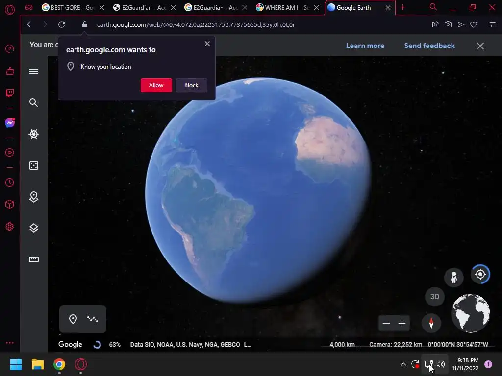Take a snapshot with camera icon
The width and height of the screenshot is (502, 376).
point(448,24)
